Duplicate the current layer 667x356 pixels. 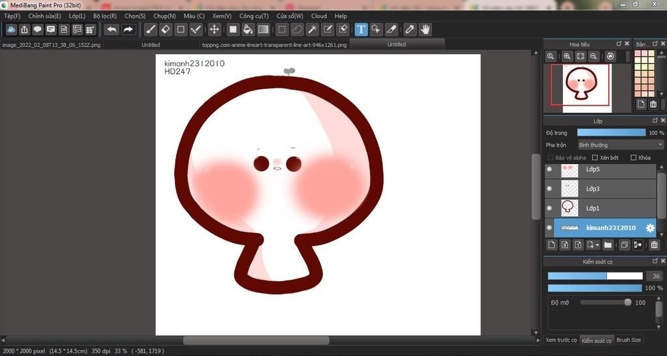point(624,245)
